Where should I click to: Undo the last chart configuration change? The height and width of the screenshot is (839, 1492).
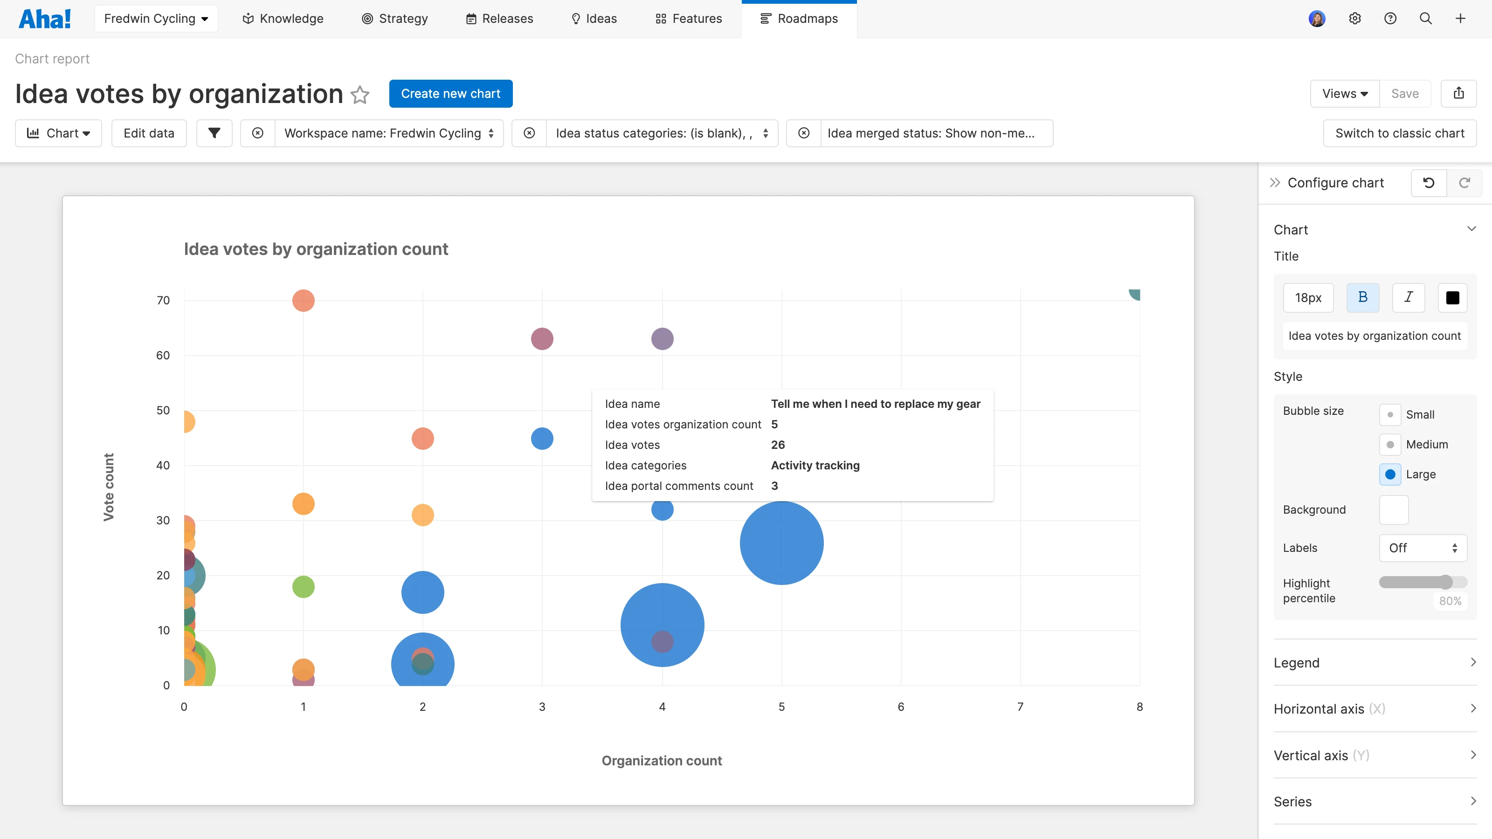(1428, 183)
